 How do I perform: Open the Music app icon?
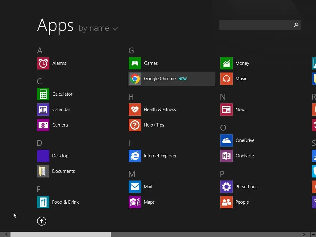[227, 79]
